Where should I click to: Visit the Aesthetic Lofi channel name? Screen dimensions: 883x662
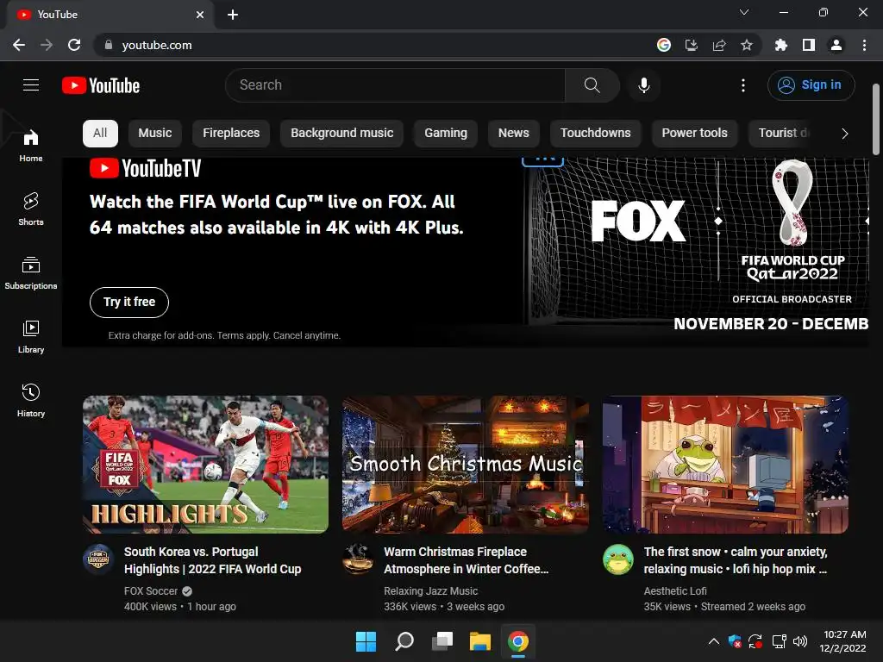[675, 591]
